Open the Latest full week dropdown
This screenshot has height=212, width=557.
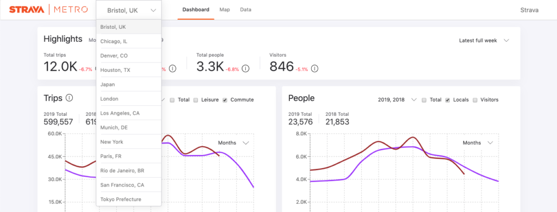[x=484, y=40]
